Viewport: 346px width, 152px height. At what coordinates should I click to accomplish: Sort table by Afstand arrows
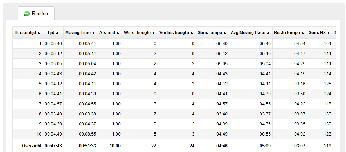pos(118,33)
